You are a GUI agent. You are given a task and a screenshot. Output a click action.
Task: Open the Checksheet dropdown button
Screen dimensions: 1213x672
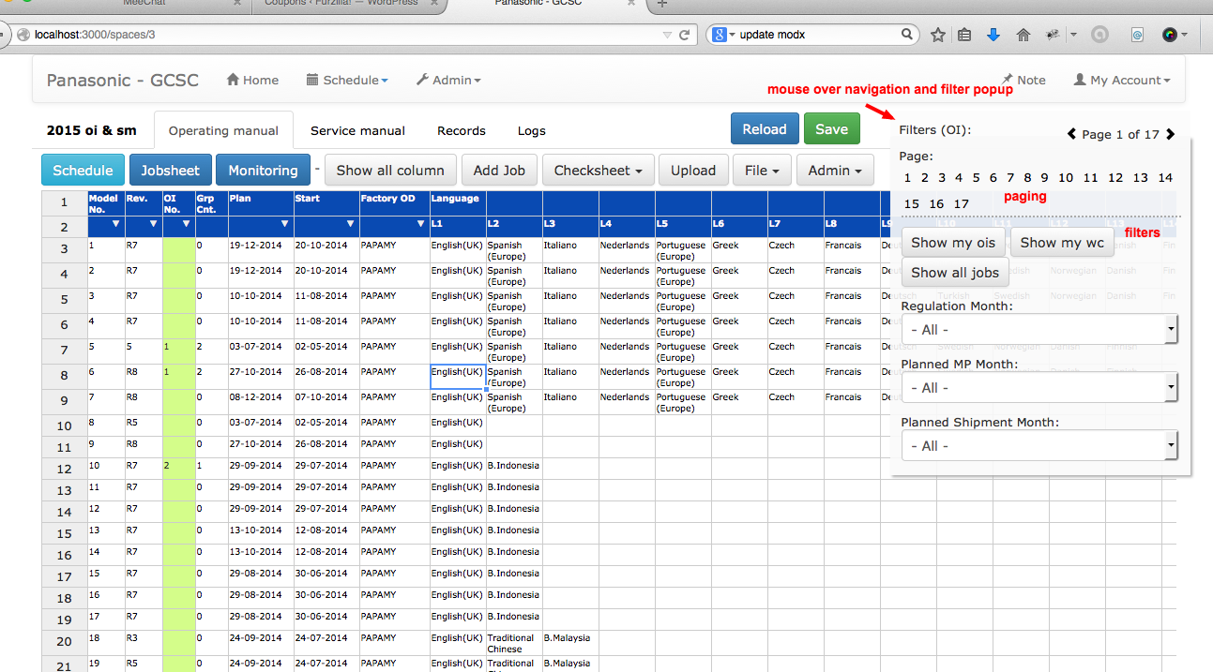(x=598, y=171)
